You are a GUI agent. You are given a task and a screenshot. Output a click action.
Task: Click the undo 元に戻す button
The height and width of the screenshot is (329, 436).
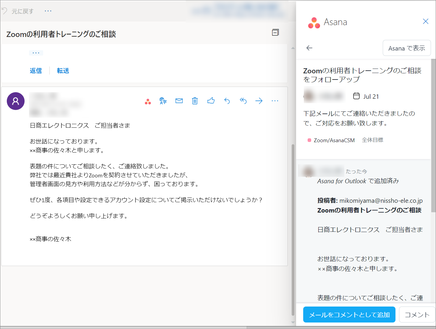pyautogui.click(x=18, y=11)
